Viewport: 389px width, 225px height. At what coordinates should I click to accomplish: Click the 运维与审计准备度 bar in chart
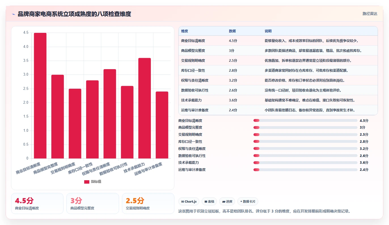tap(162, 125)
